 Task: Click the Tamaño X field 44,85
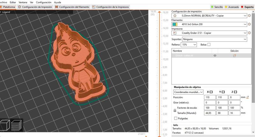210,113
